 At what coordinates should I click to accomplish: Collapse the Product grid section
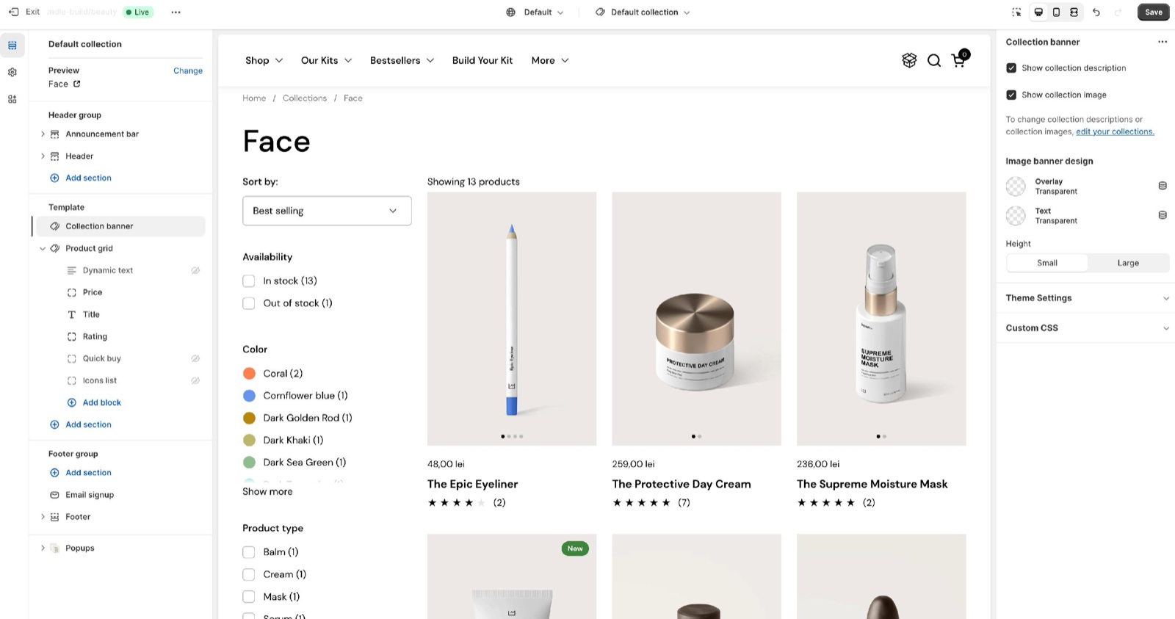pyautogui.click(x=43, y=248)
